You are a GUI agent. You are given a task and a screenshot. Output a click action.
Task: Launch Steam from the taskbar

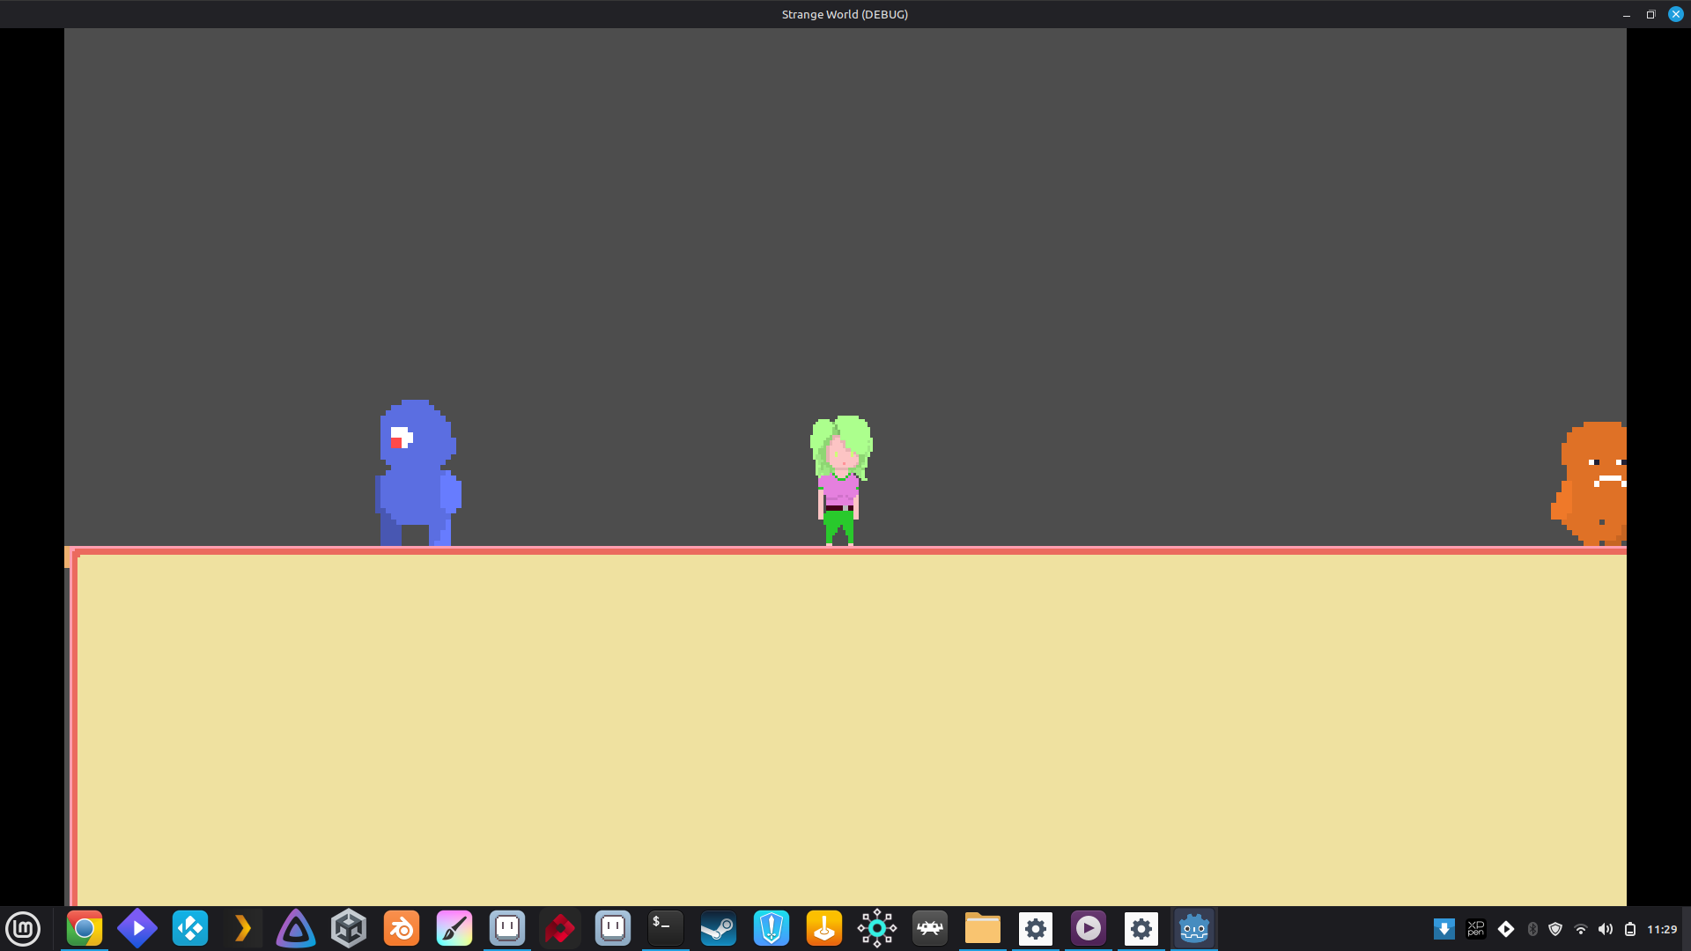click(719, 929)
